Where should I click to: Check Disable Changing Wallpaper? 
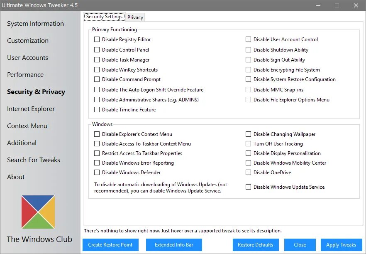pos(248,134)
